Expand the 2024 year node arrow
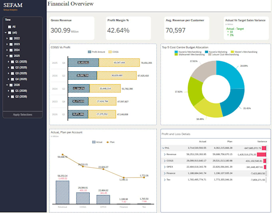Image resolution: width=272 pixels, height=213 pixels. [x=7, y=50]
